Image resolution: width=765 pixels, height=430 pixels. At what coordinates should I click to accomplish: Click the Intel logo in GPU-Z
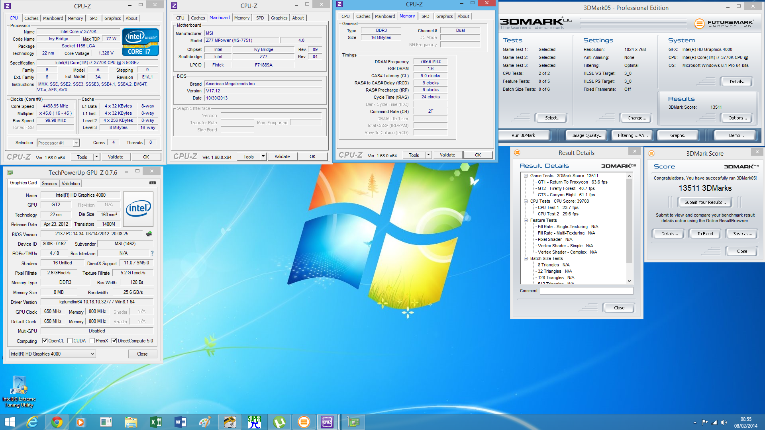[138, 209]
